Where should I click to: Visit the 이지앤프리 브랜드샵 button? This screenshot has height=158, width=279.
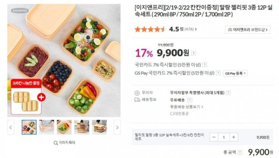(x=248, y=30)
